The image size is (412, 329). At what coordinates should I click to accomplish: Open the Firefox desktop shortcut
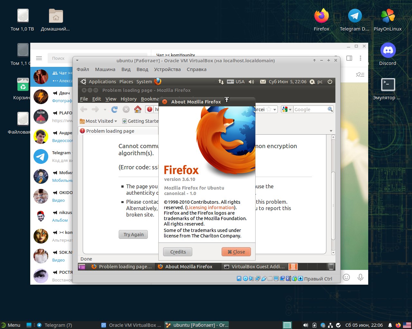321,16
